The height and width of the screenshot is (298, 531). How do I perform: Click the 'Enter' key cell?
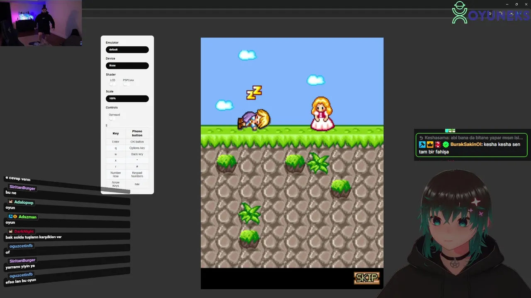point(116,142)
